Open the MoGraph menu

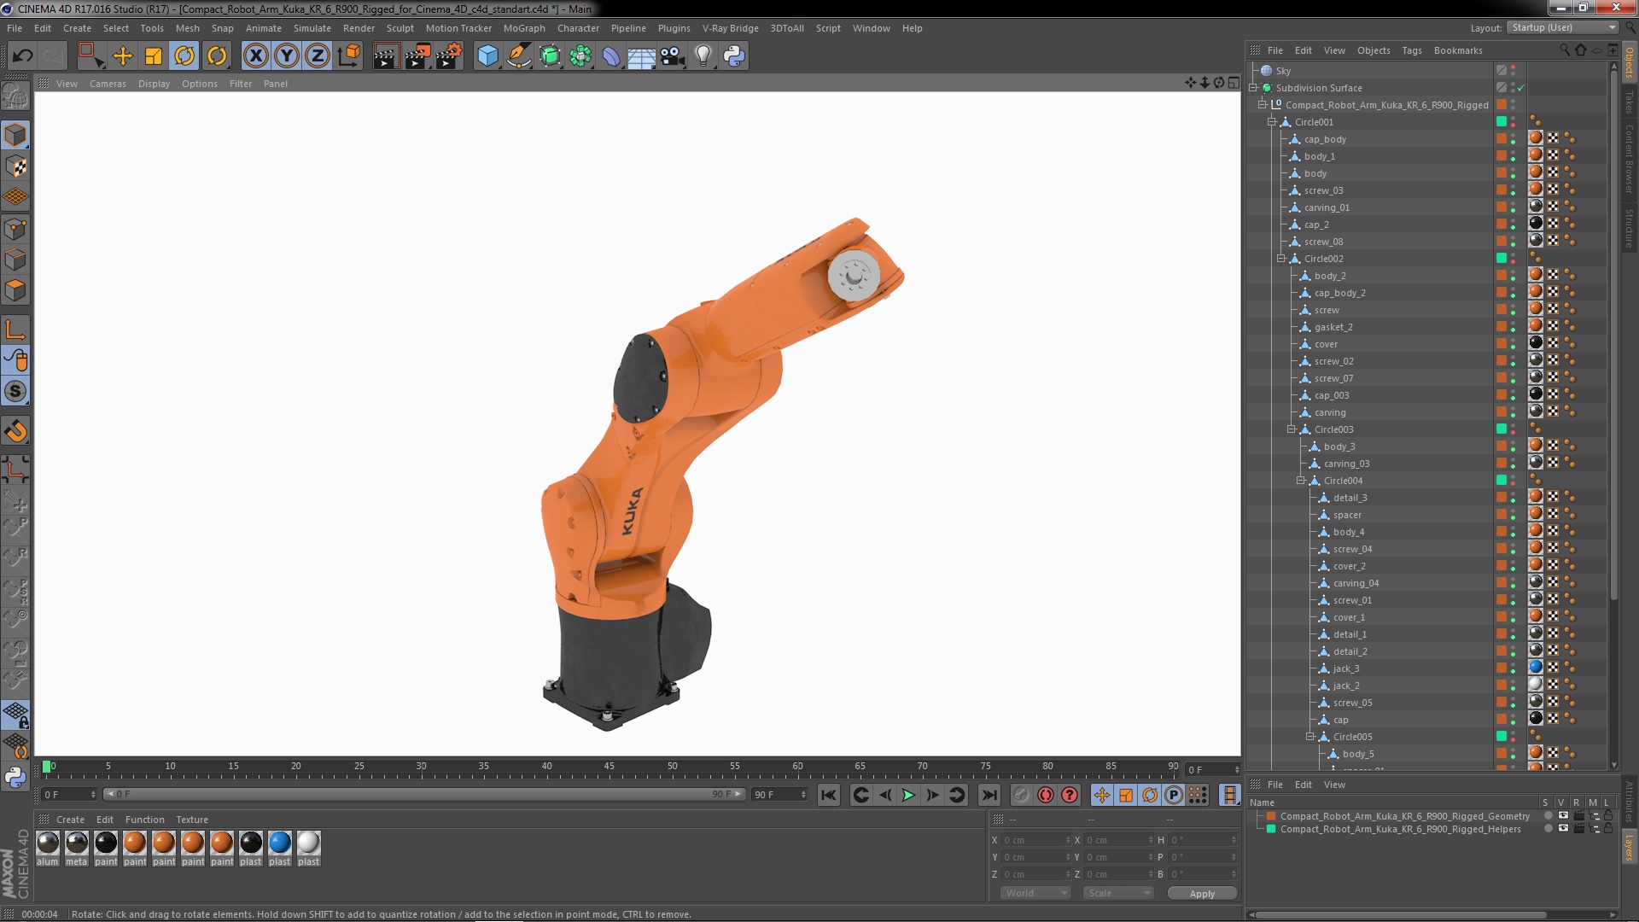[x=524, y=28]
